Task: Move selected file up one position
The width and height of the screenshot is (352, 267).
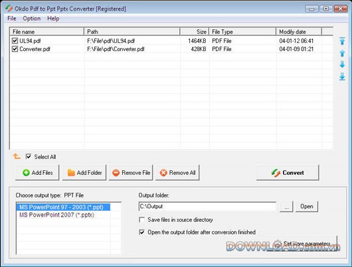Action: pyautogui.click(x=342, y=53)
